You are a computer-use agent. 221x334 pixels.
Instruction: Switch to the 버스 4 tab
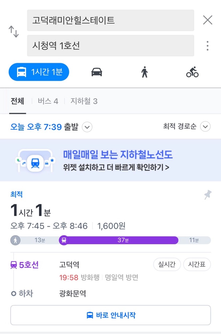(48, 101)
